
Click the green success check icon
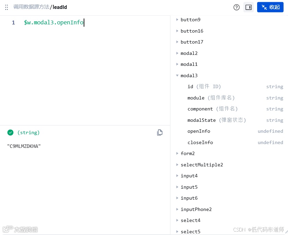pyautogui.click(x=10, y=132)
